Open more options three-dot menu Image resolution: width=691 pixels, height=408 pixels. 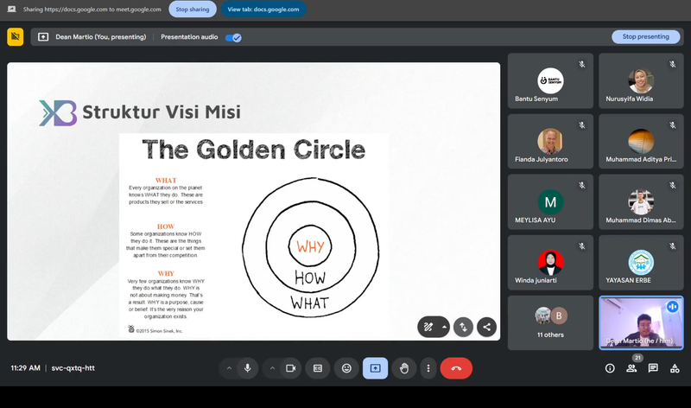pyautogui.click(x=428, y=368)
